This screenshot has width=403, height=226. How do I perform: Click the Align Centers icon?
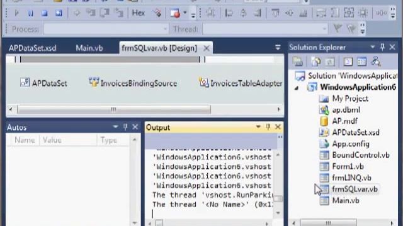[243, 13]
